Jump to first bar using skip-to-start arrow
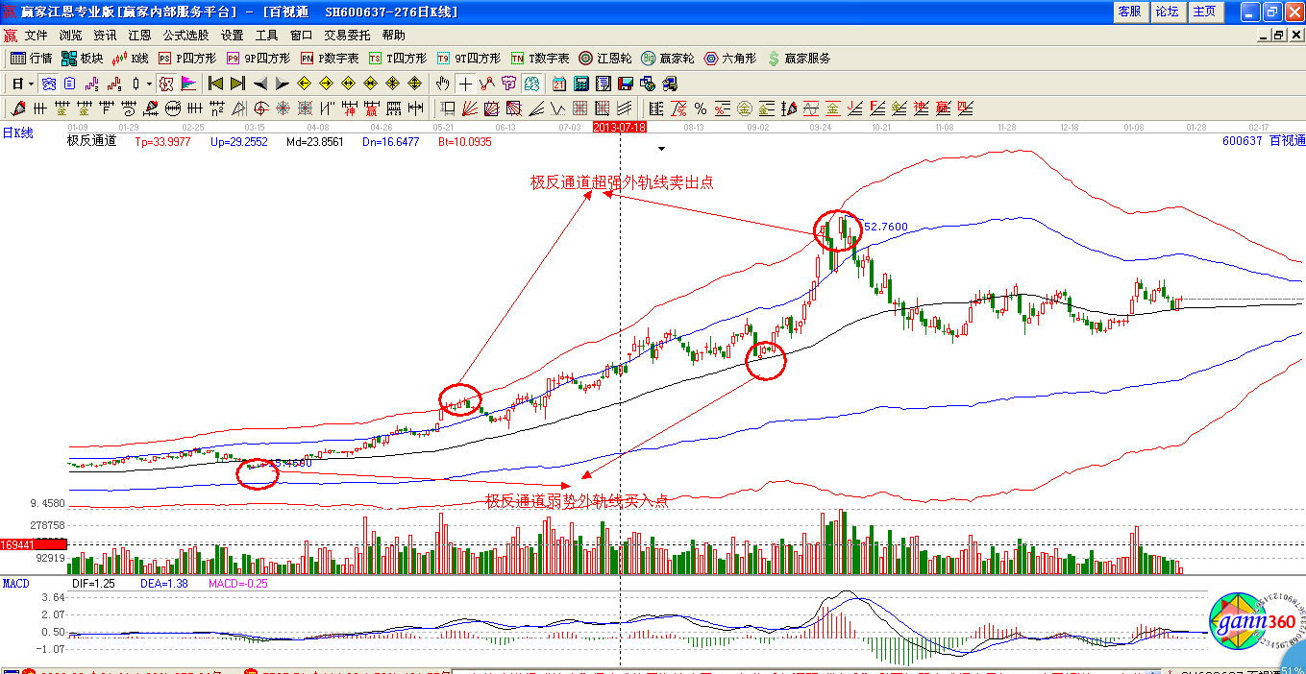 (x=215, y=84)
